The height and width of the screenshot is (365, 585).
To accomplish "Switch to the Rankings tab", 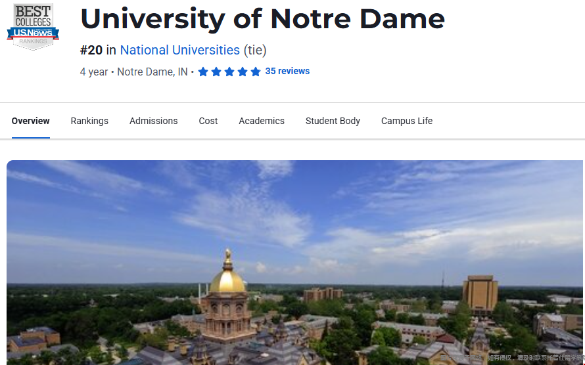I will pyautogui.click(x=89, y=121).
